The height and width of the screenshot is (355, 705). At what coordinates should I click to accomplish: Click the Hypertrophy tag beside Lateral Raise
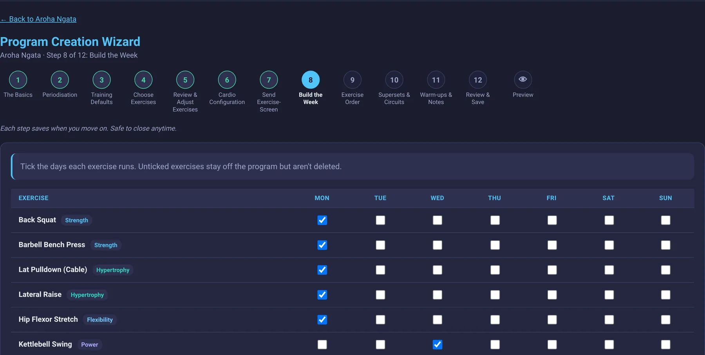pyautogui.click(x=87, y=295)
